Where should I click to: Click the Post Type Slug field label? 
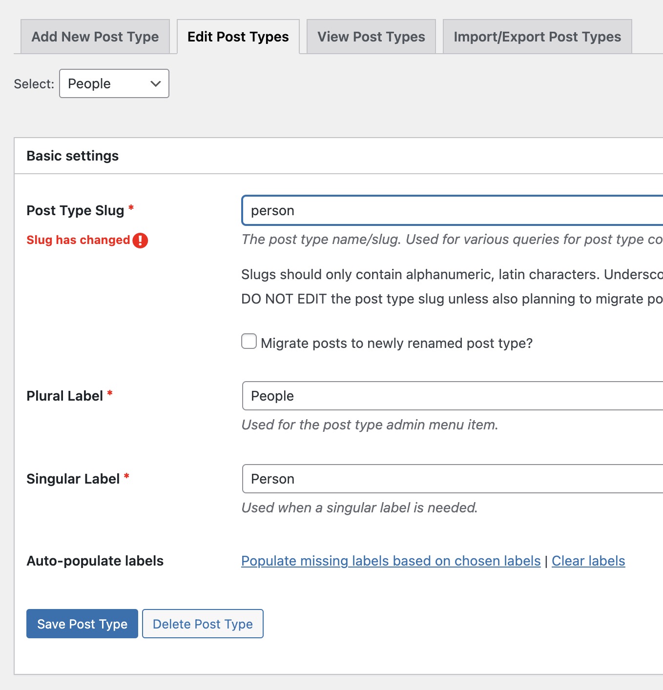75,210
